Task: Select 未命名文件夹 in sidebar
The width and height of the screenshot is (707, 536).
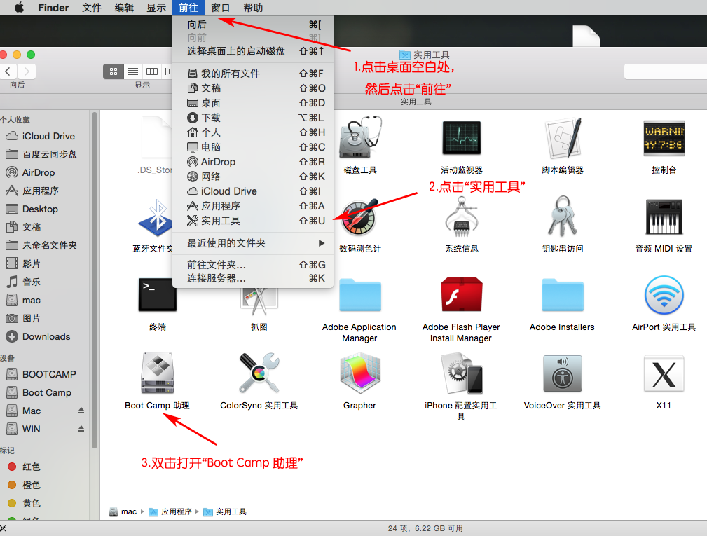Action: pos(45,245)
